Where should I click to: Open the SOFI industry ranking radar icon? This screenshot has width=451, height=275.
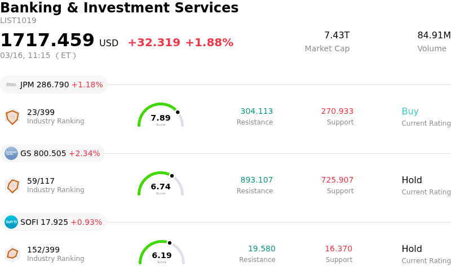pos(12,254)
